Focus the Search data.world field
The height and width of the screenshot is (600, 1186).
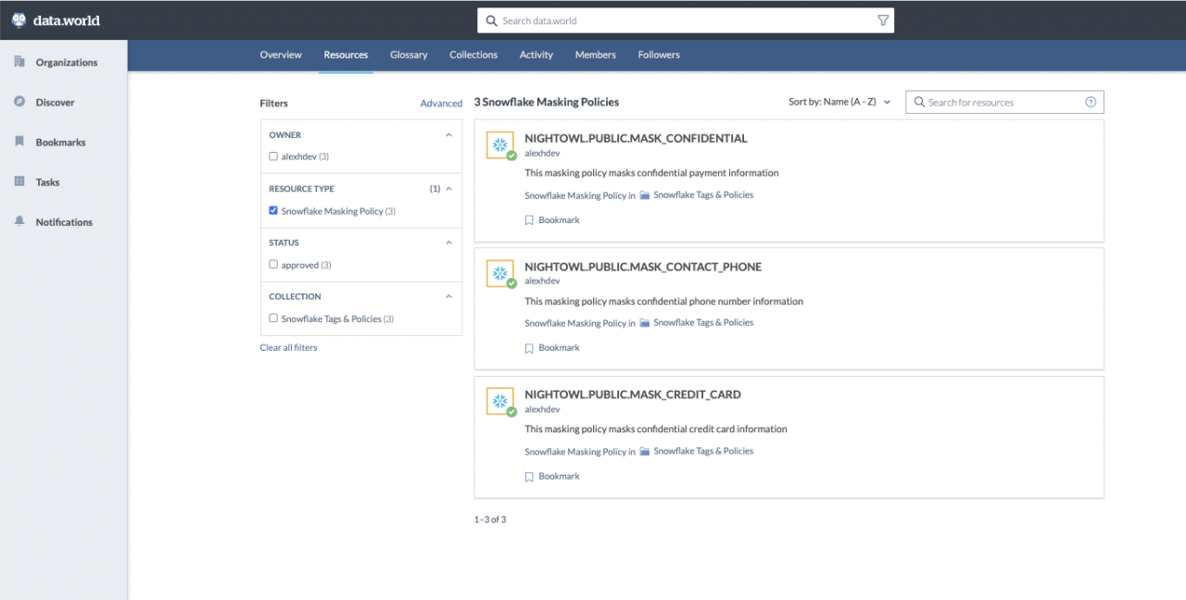(686, 20)
